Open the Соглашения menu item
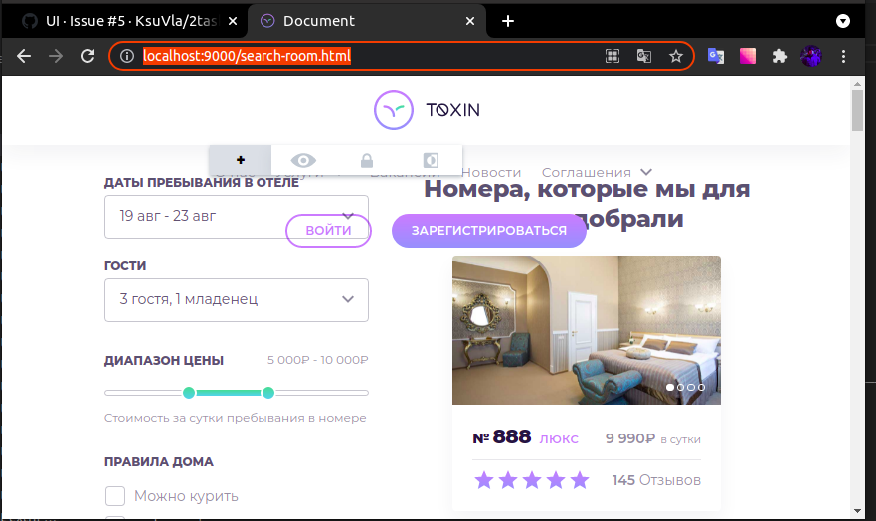The width and height of the screenshot is (876, 521). (x=587, y=173)
